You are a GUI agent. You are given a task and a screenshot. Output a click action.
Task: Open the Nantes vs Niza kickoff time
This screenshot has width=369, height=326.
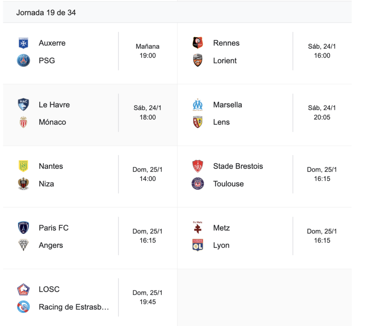[x=148, y=174]
